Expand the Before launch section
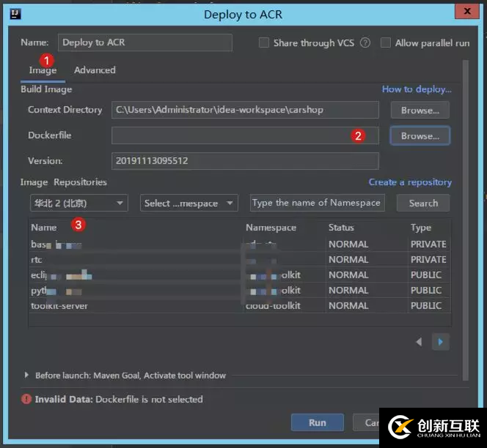This screenshot has height=448, width=487. point(26,375)
